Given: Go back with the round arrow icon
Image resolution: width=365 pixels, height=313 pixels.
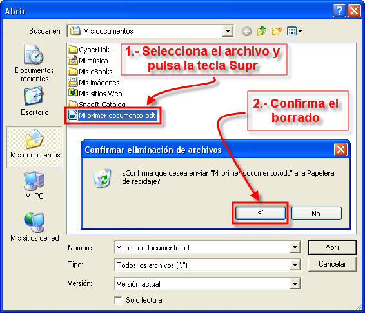Looking at the screenshot, I should [246, 31].
